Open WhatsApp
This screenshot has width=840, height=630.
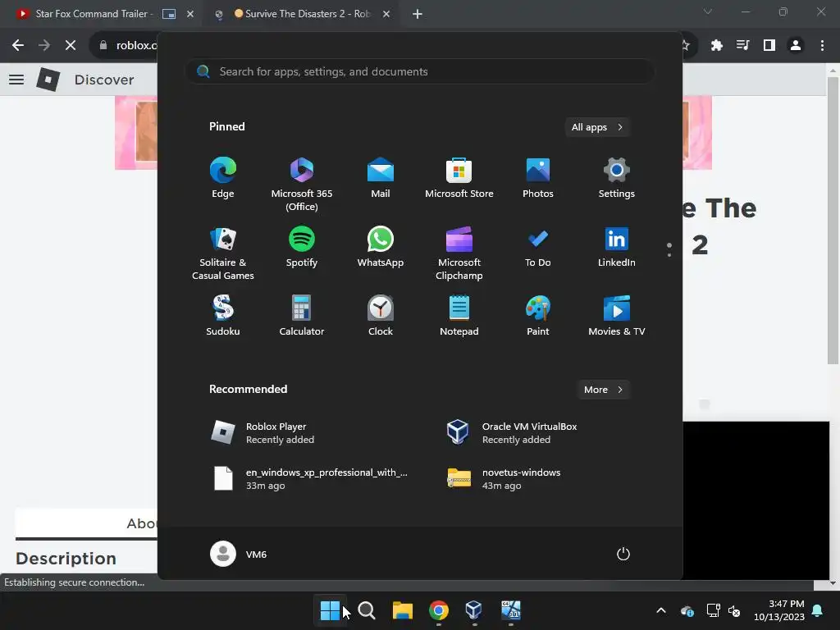[381, 247]
